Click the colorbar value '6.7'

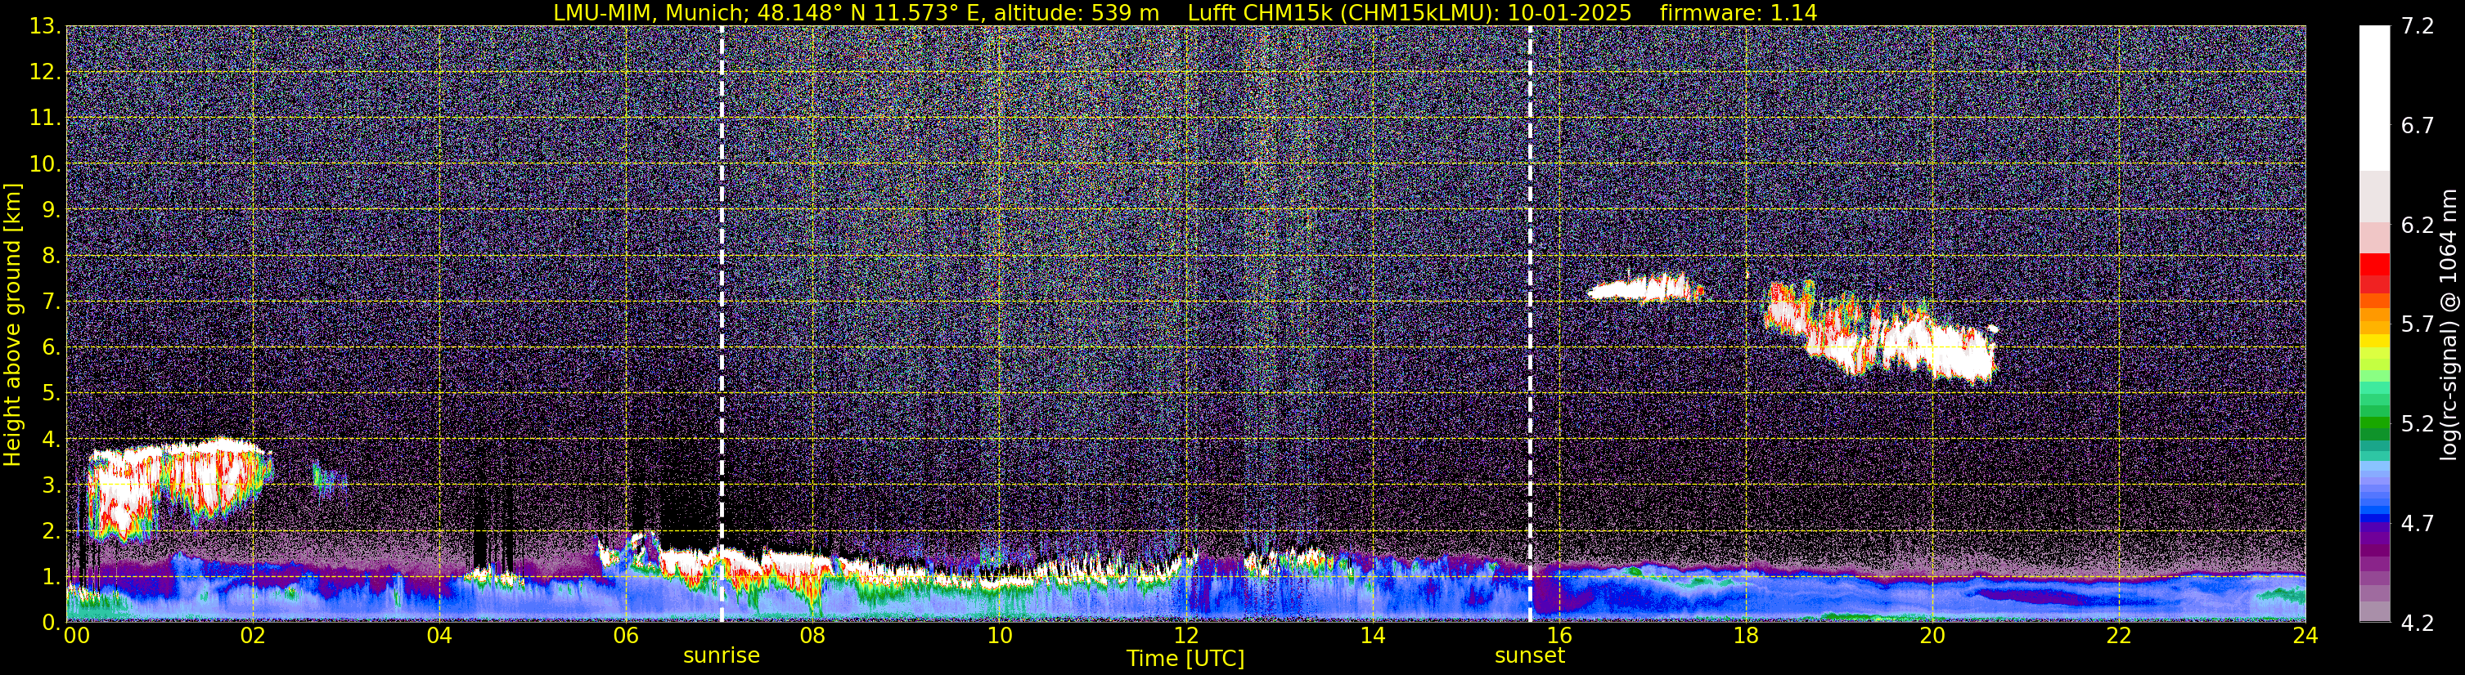[2418, 126]
